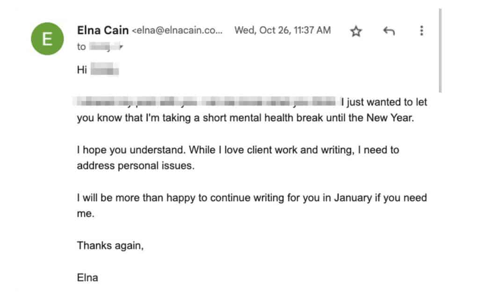This screenshot has width=479, height=299.
Task: Click the star icon in the header
Action: coord(356,31)
